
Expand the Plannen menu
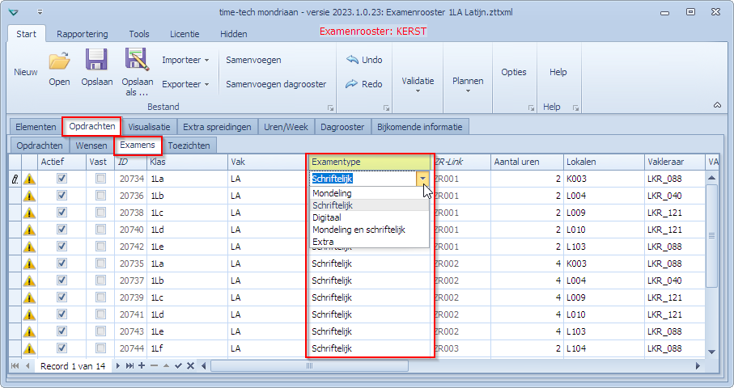click(468, 84)
